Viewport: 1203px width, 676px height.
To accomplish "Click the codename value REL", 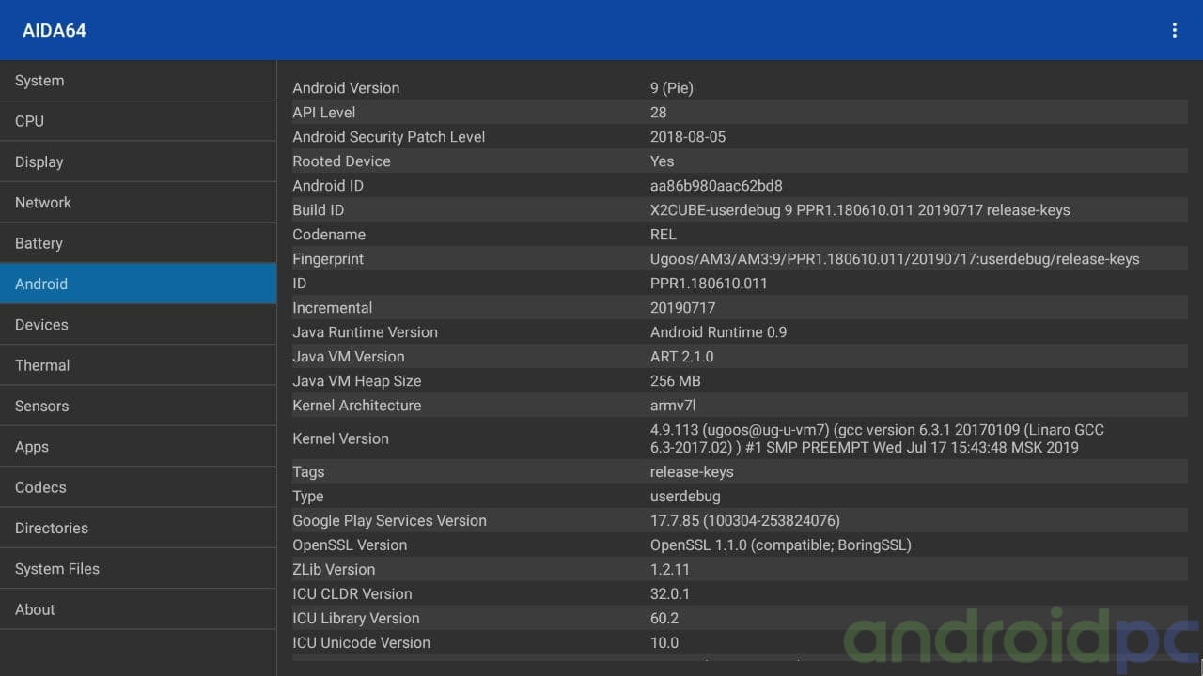I will [664, 235].
